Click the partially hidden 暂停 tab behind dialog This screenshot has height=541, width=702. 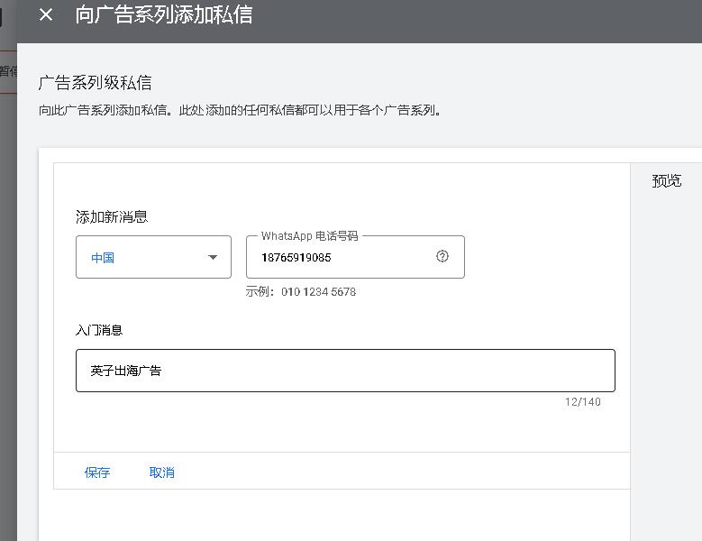point(7,70)
